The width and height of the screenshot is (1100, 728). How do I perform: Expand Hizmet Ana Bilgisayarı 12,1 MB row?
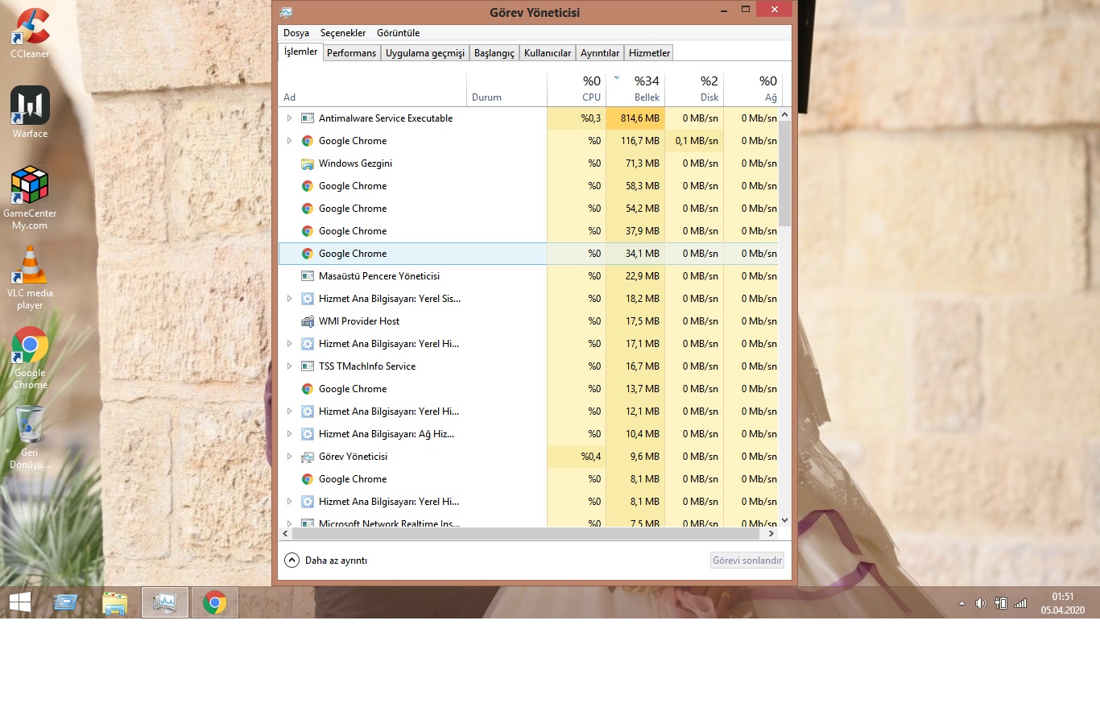click(289, 412)
